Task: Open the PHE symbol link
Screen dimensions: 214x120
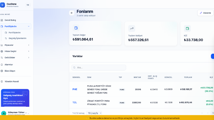Action: coord(75,89)
